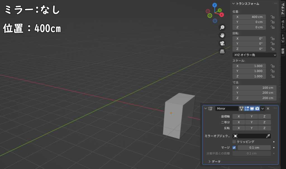This screenshot has width=286, height=169.
Task: Open the Mirror modifier options dropdown arrow
Action: pos(263,109)
